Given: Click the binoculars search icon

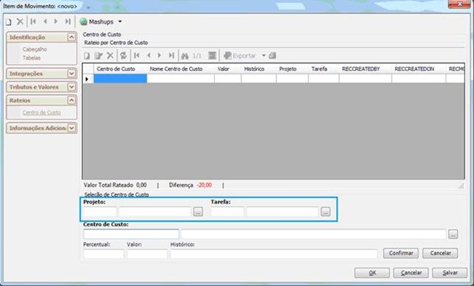Looking at the screenshot, I should tap(184, 56).
